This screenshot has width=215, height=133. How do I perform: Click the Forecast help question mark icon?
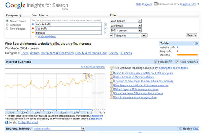click(170, 61)
